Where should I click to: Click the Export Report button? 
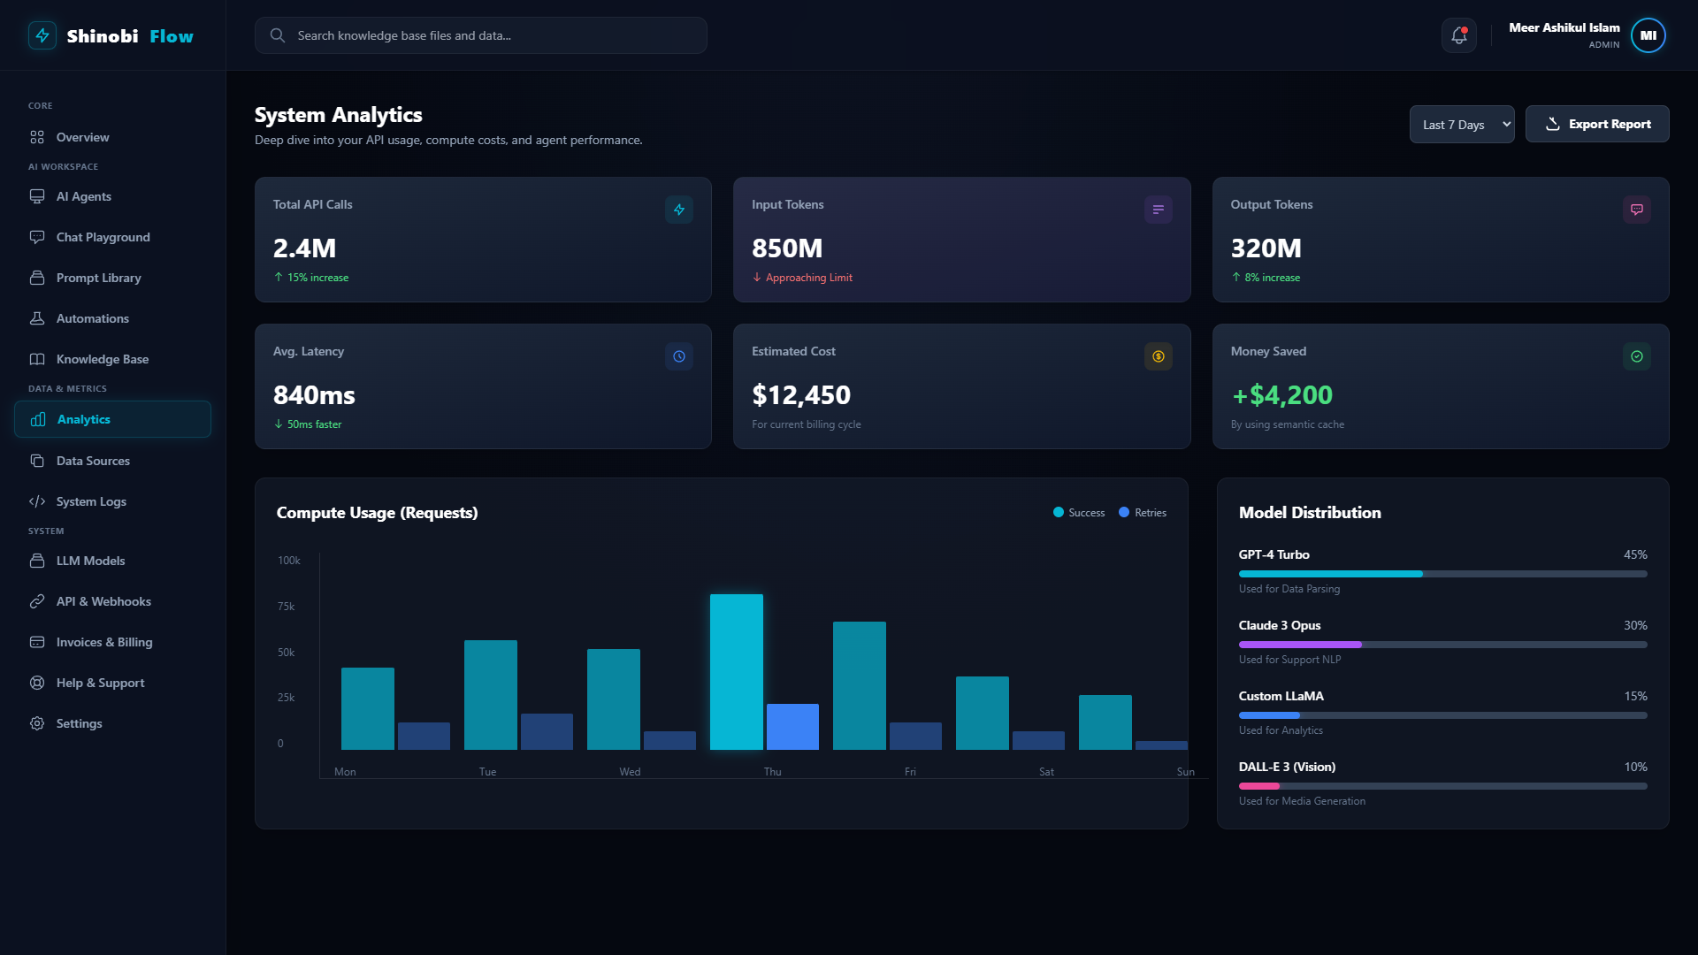click(1596, 125)
